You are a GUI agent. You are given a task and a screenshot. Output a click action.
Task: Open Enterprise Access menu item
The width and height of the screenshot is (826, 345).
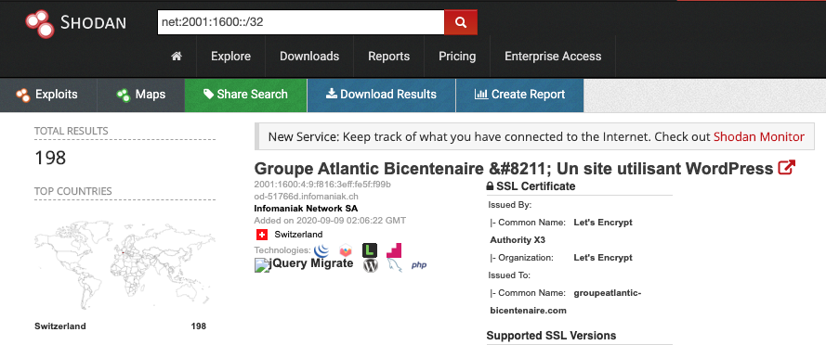pos(553,57)
